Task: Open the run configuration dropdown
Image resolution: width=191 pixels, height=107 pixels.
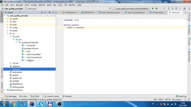Action: tap(131, 9)
